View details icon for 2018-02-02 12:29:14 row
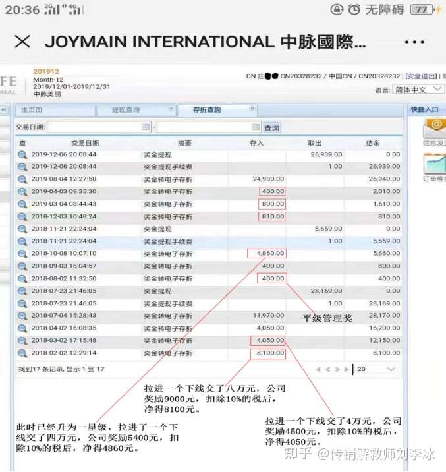 pyautogui.click(x=22, y=353)
